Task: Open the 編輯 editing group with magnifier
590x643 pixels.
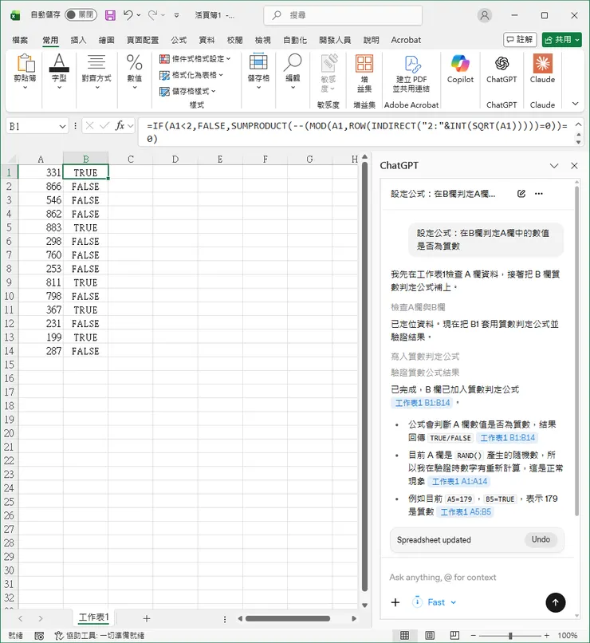Action: [293, 71]
